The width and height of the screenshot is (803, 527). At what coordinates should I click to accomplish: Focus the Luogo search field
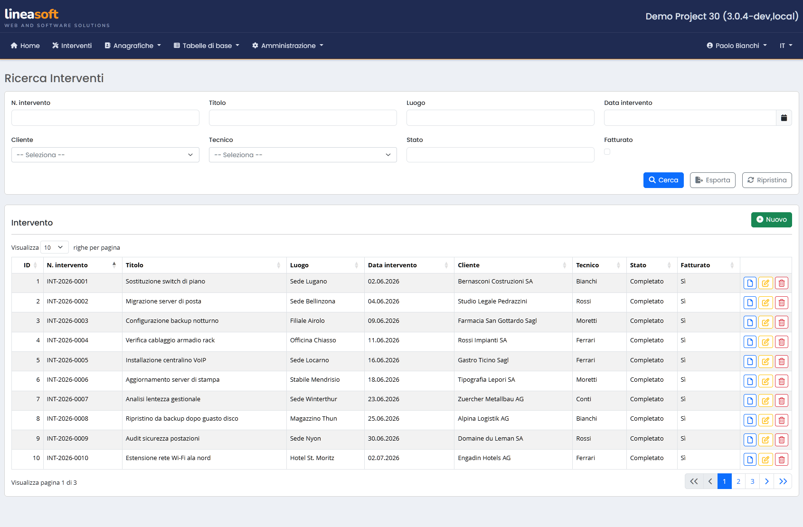point(501,118)
